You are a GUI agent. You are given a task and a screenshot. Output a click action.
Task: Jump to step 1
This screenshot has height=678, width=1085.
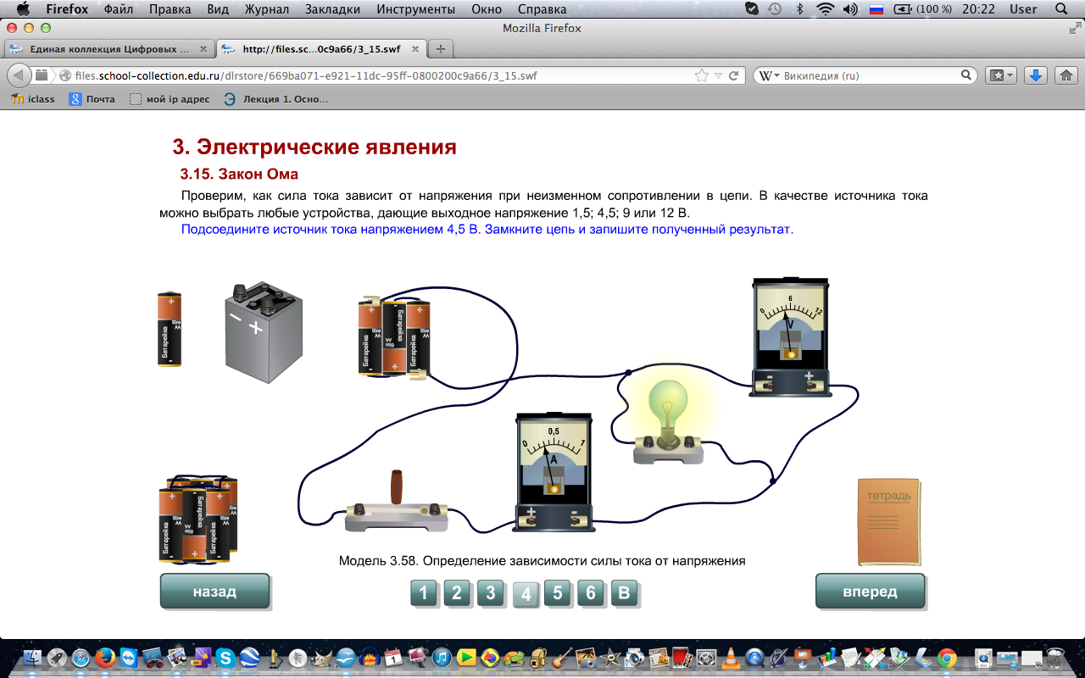coord(424,592)
